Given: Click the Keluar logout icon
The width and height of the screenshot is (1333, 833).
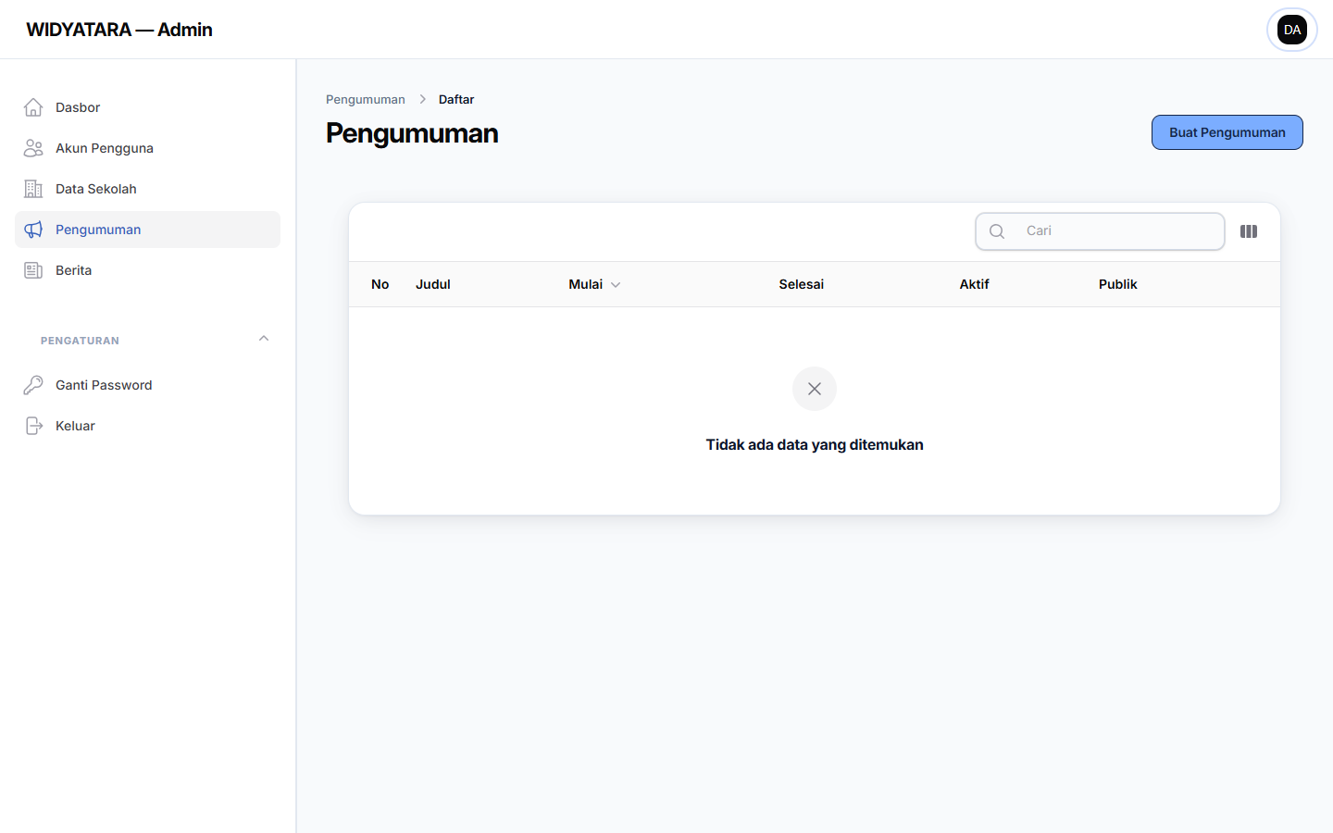Looking at the screenshot, I should click(33, 426).
